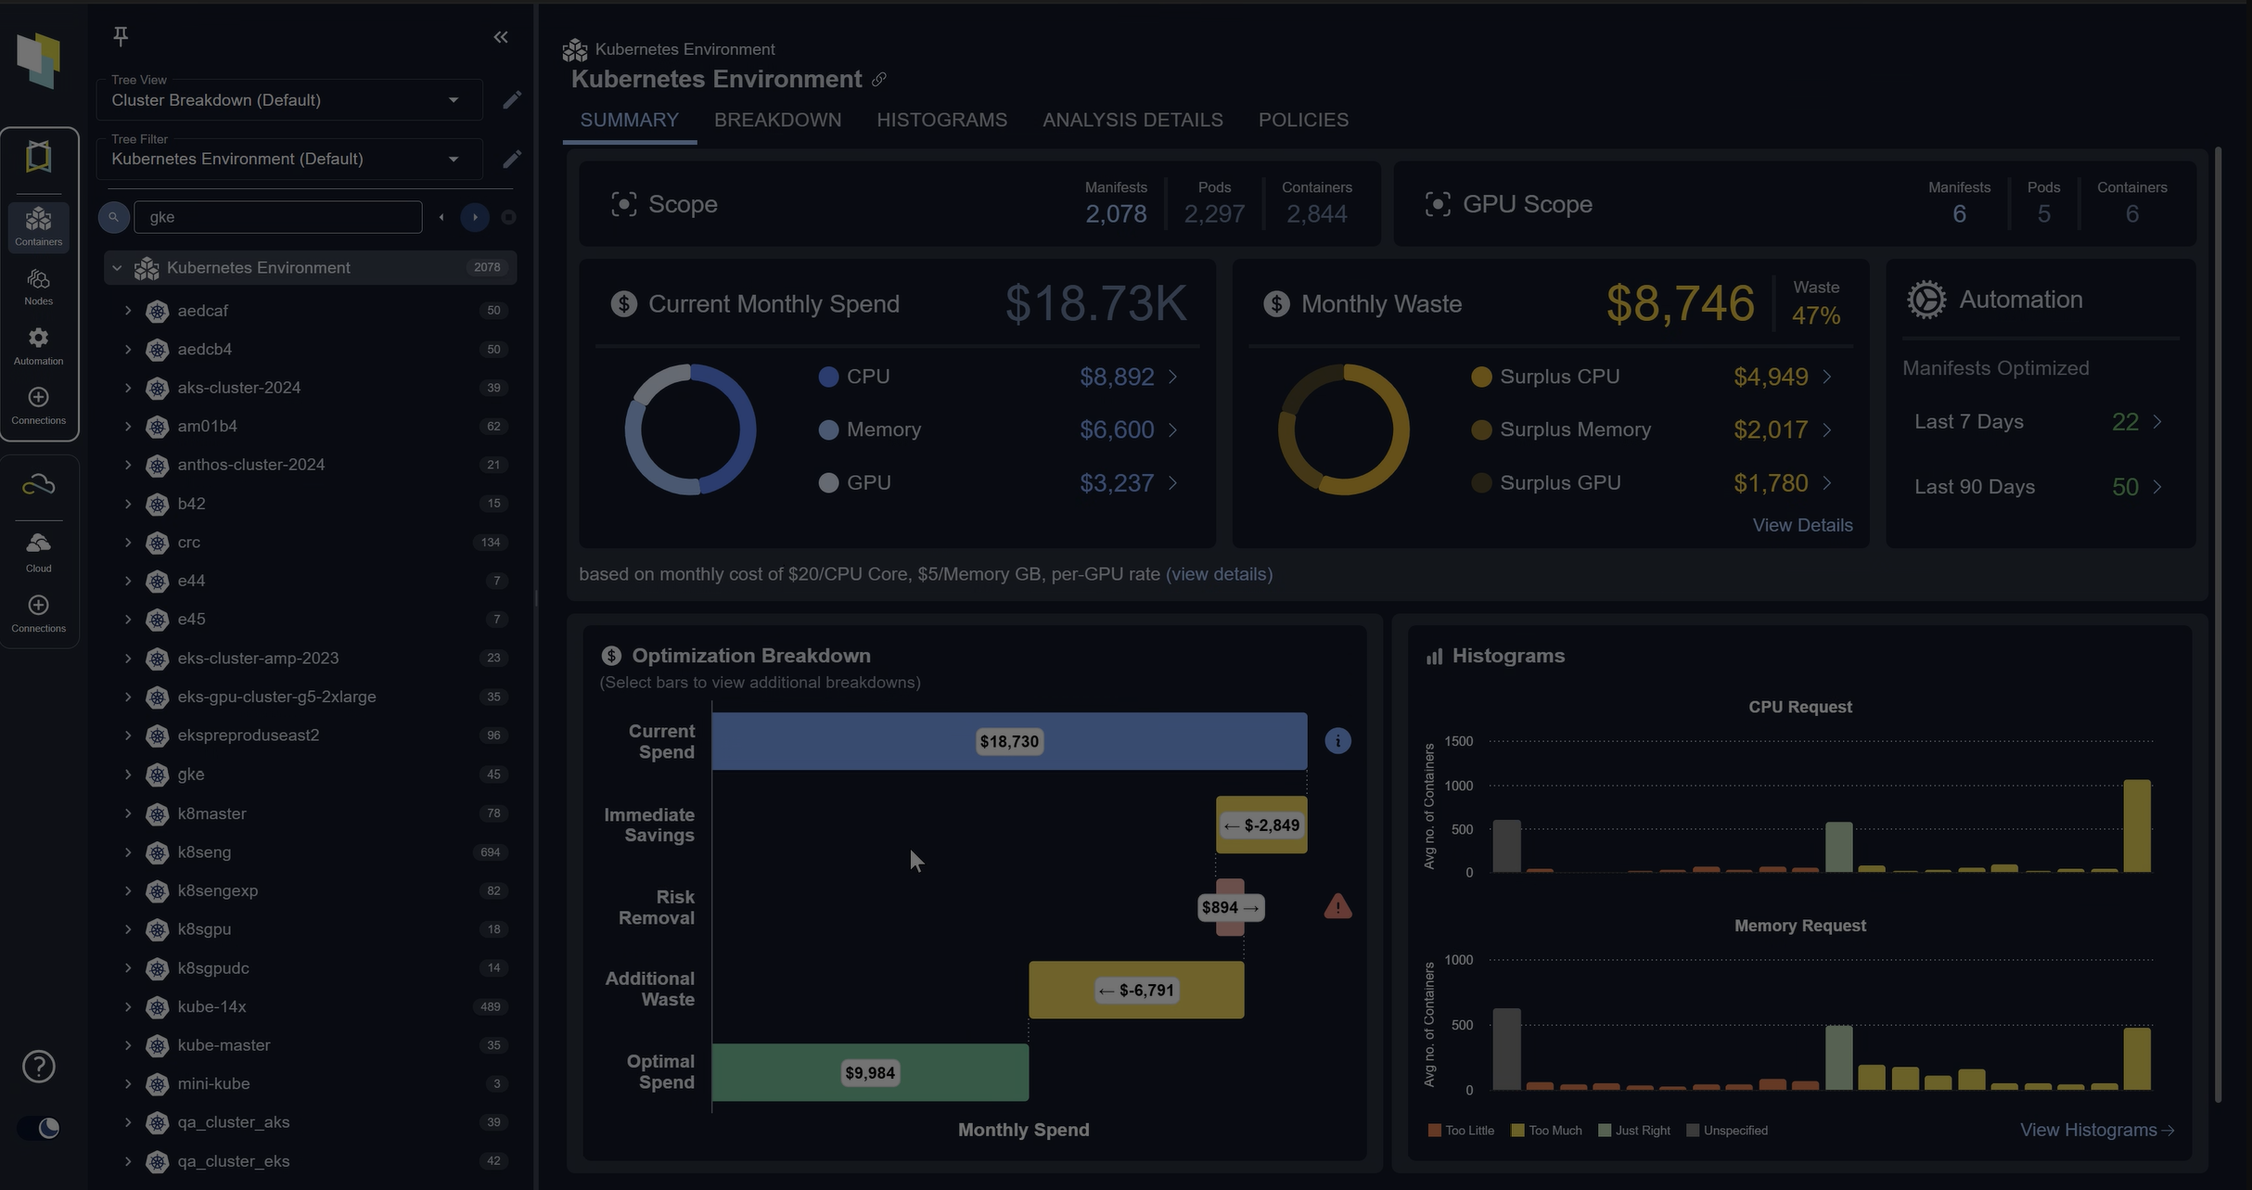Toggle the dark mode switch

(38, 1128)
